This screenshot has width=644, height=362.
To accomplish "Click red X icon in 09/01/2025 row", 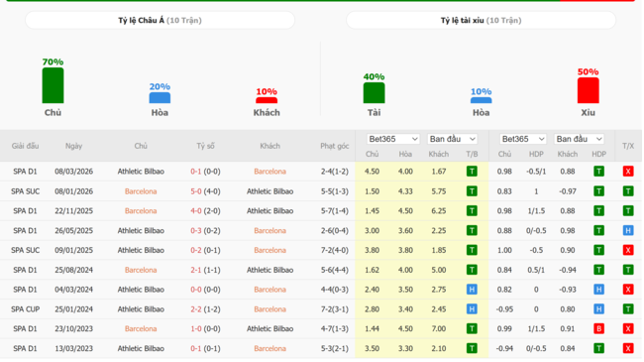I will pos(628,250).
